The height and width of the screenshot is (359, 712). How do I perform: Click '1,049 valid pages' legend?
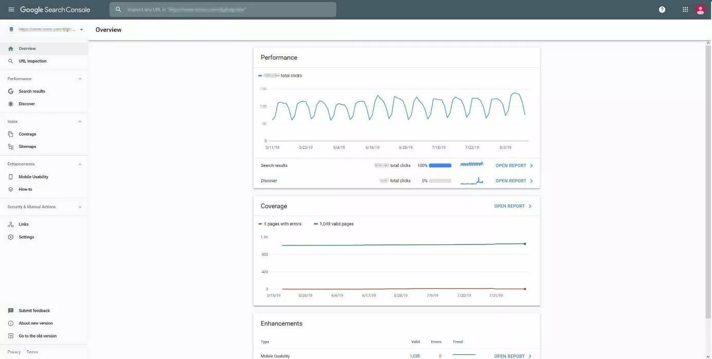tap(334, 224)
